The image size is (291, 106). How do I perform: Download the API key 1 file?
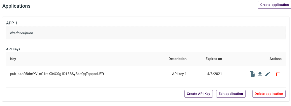tap(260, 74)
